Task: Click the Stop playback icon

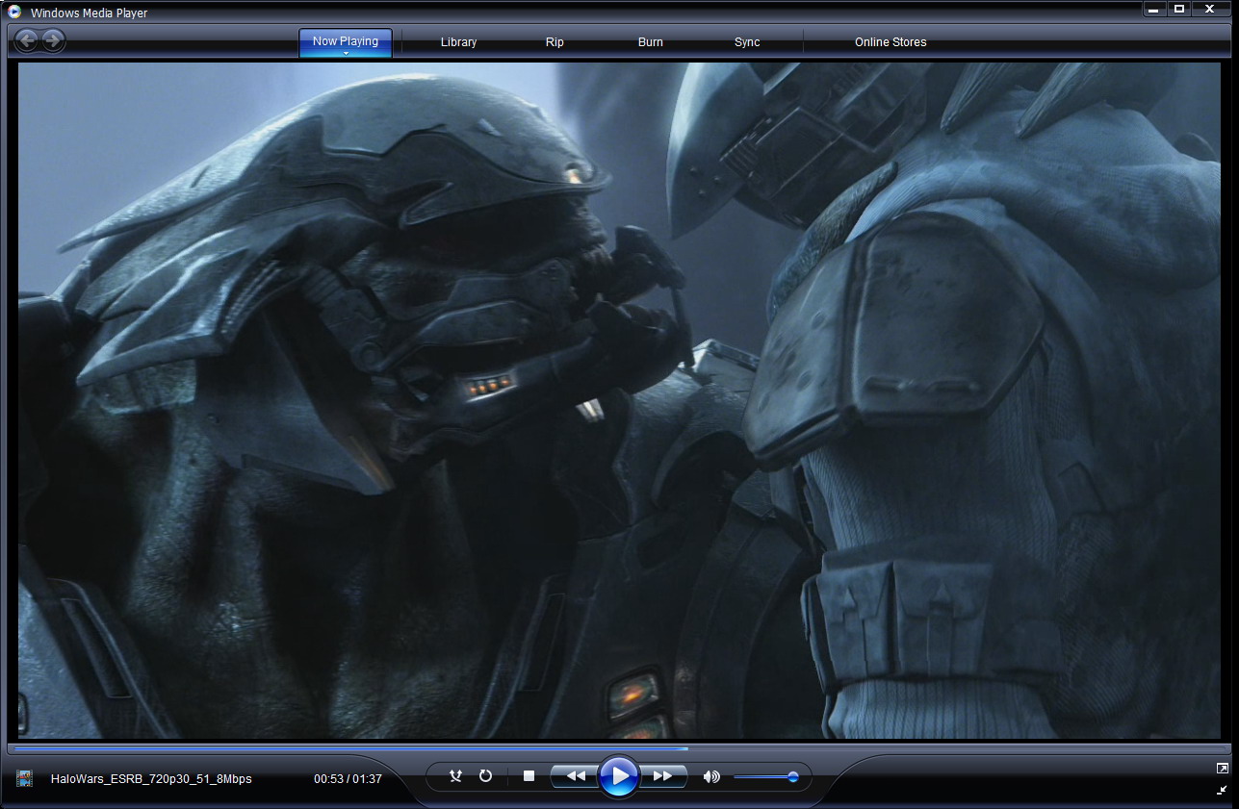Action: pos(529,776)
